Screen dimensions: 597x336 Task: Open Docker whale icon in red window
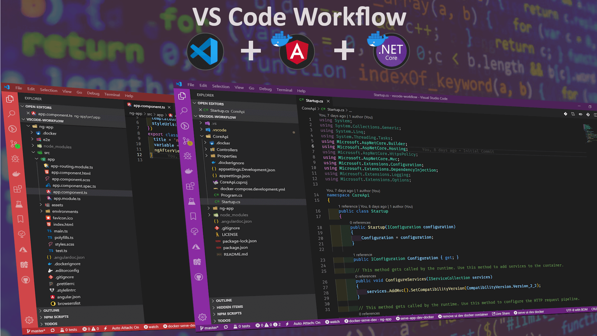[x=16, y=174]
